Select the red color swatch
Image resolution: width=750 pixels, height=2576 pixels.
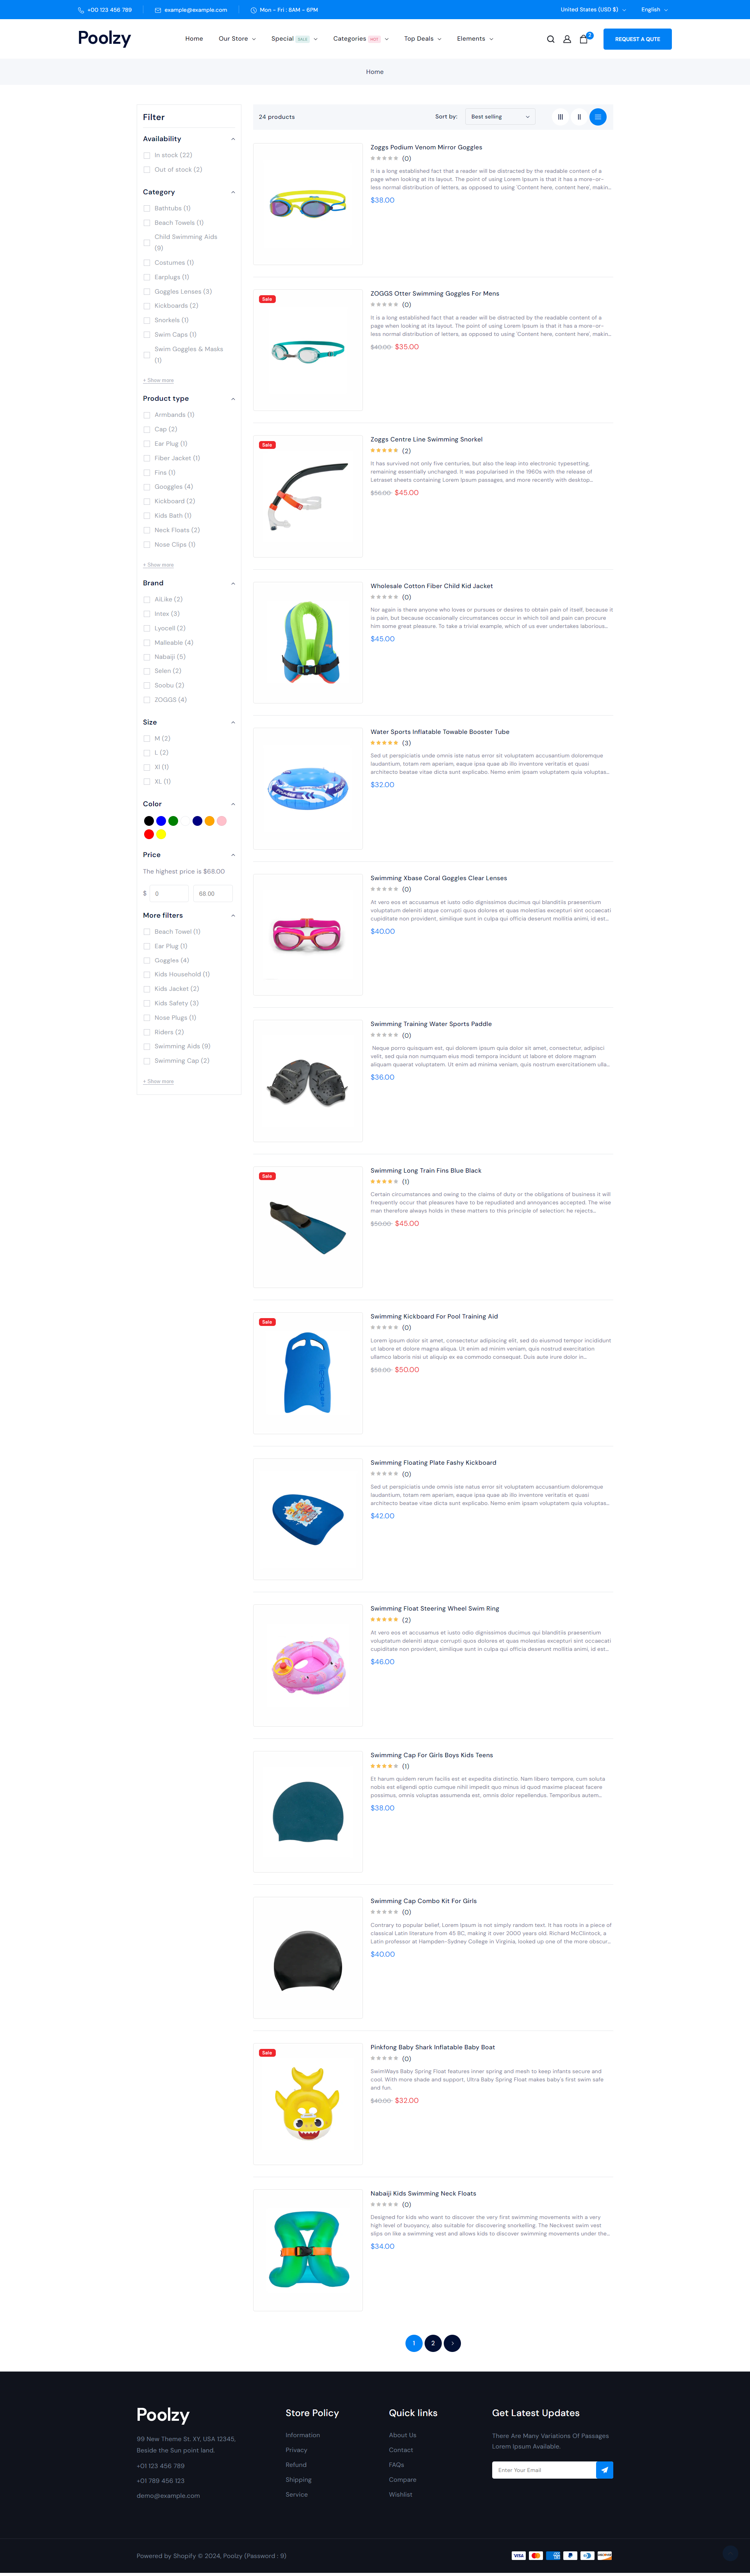(149, 834)
